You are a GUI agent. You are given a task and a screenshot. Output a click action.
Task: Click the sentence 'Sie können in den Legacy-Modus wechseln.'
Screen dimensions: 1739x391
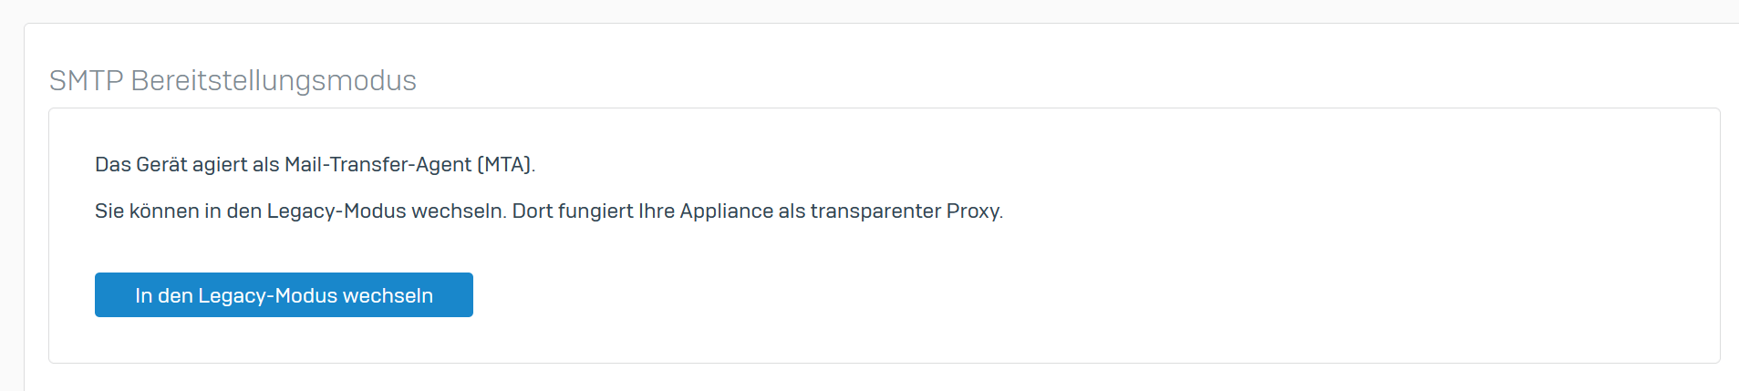pos(301,211)
